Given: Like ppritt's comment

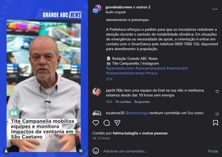Looking at the screenshot, I should pyautogui.click(x=217, y=92).
